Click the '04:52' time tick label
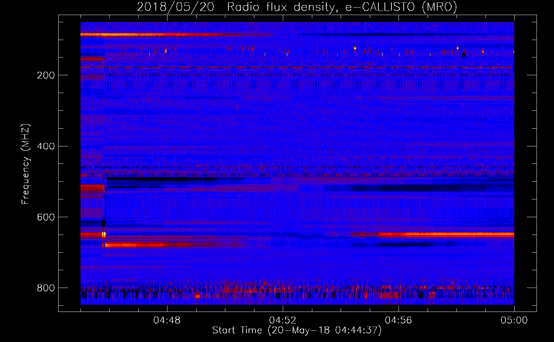554x342 pixels. pyautogui.click(x=283, y=320)
